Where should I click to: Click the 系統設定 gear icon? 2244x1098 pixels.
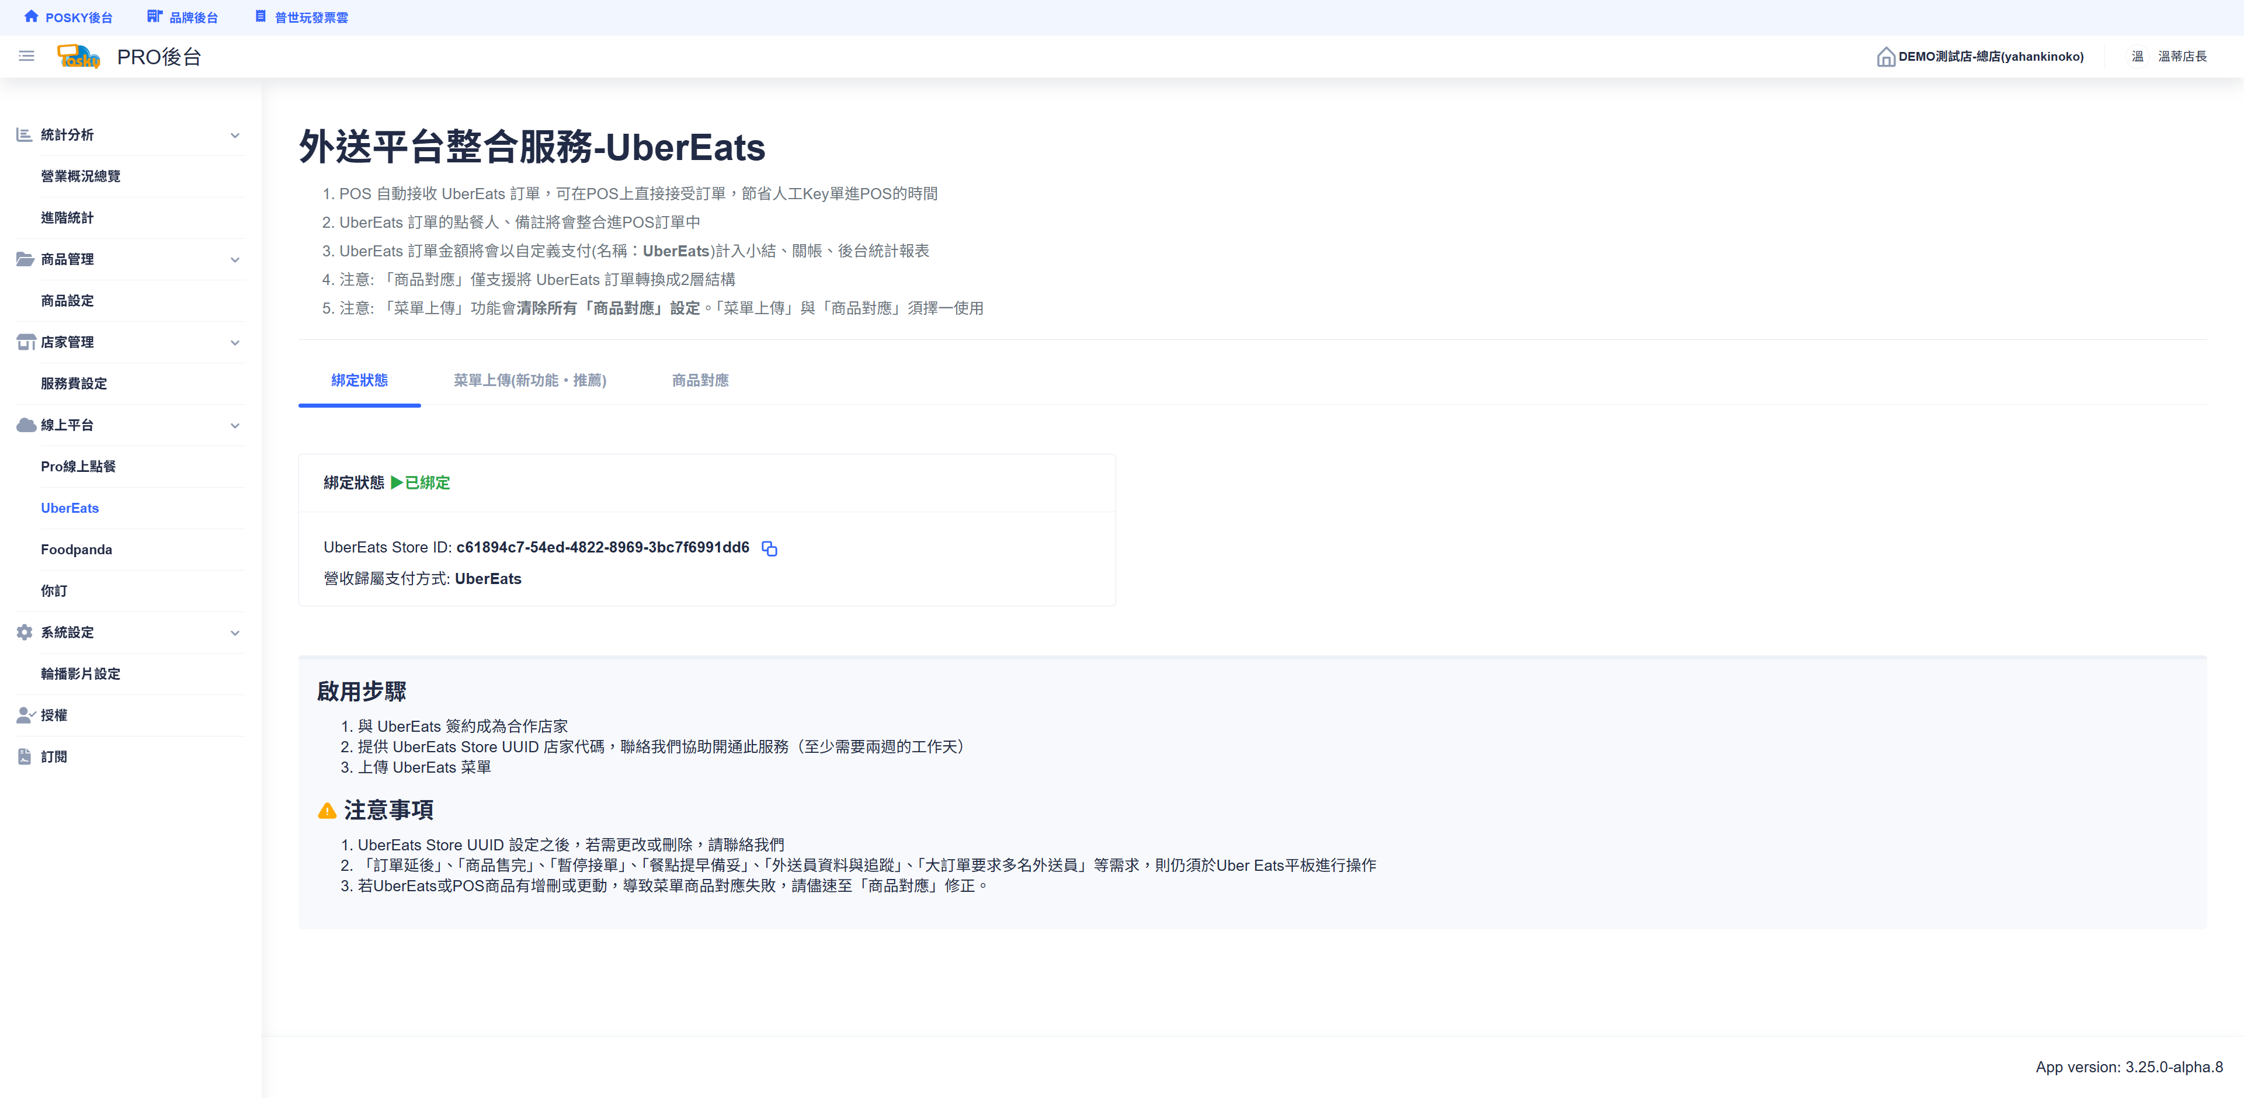(25, 632)
